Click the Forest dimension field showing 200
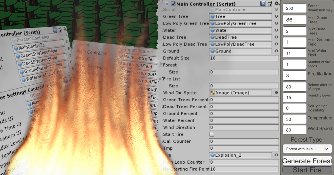 (294, 8)
